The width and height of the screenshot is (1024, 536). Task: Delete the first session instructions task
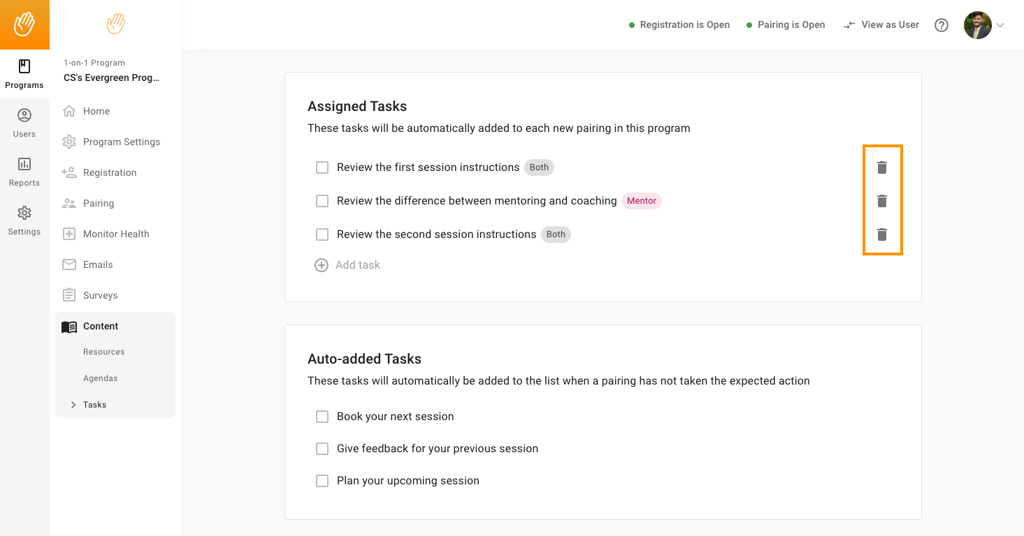coord(882,167)
